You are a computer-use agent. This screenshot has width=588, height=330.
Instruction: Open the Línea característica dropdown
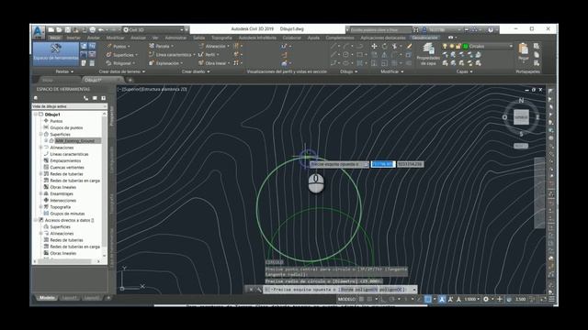tap(172, 55)
